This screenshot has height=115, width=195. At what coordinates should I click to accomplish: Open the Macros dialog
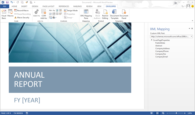[x=10, y=13]
